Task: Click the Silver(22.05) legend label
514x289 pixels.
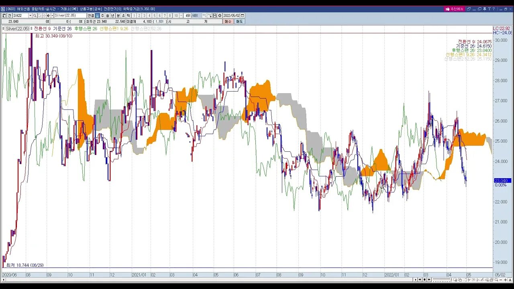Action: coord(17,28)
